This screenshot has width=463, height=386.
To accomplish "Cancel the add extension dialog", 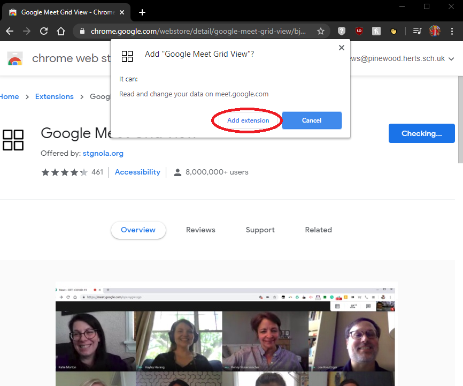I will point(312,120).
